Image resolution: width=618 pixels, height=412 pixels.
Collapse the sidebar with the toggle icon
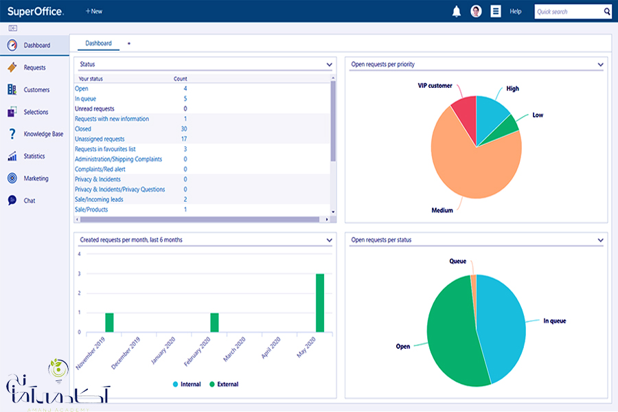(12, 28)
